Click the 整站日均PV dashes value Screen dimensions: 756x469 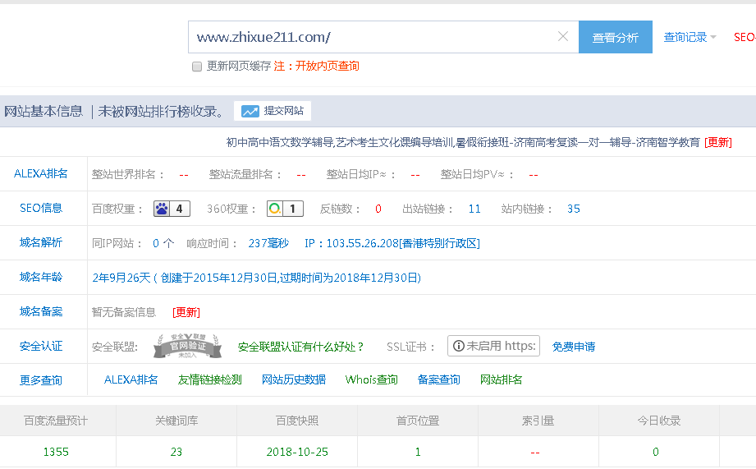534,175
